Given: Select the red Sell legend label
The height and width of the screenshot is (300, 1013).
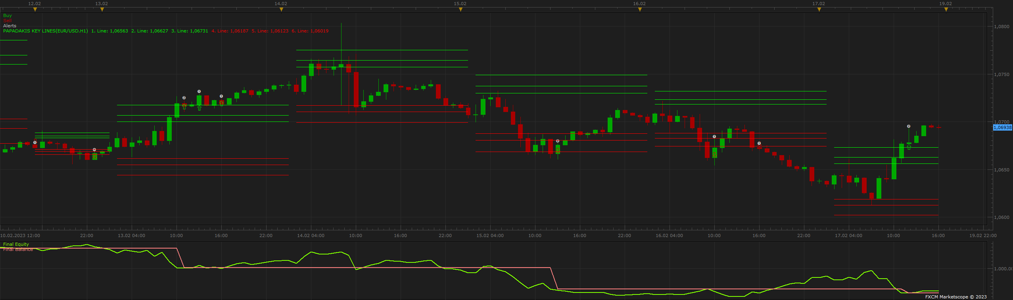Looking at the screenshot, I should pos(8,21).
